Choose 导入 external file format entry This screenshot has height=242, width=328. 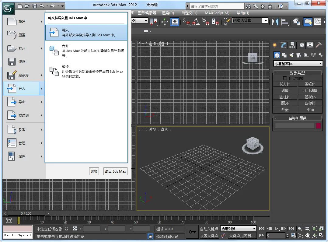(x=86, y=33)
